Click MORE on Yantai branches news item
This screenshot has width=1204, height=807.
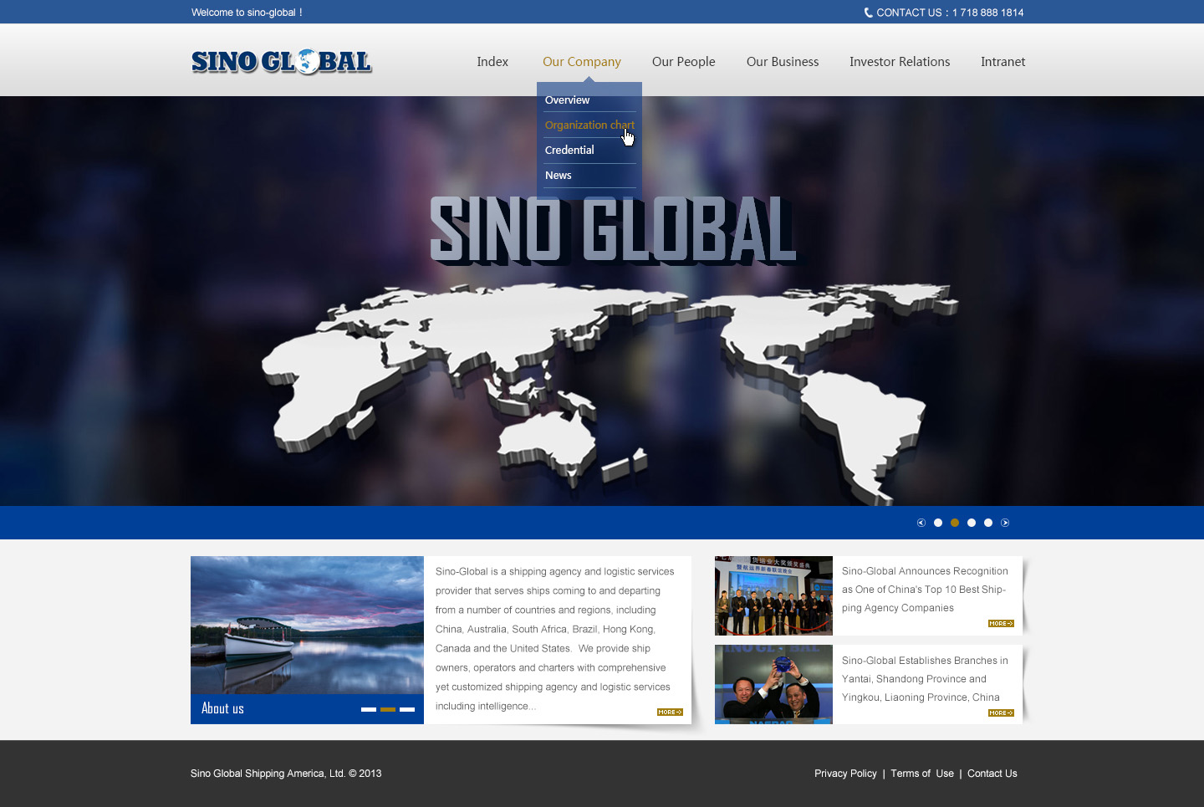[1001, 713]
